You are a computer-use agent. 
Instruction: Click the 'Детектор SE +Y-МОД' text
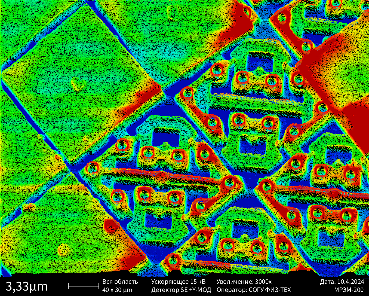(x=181, y=290)
